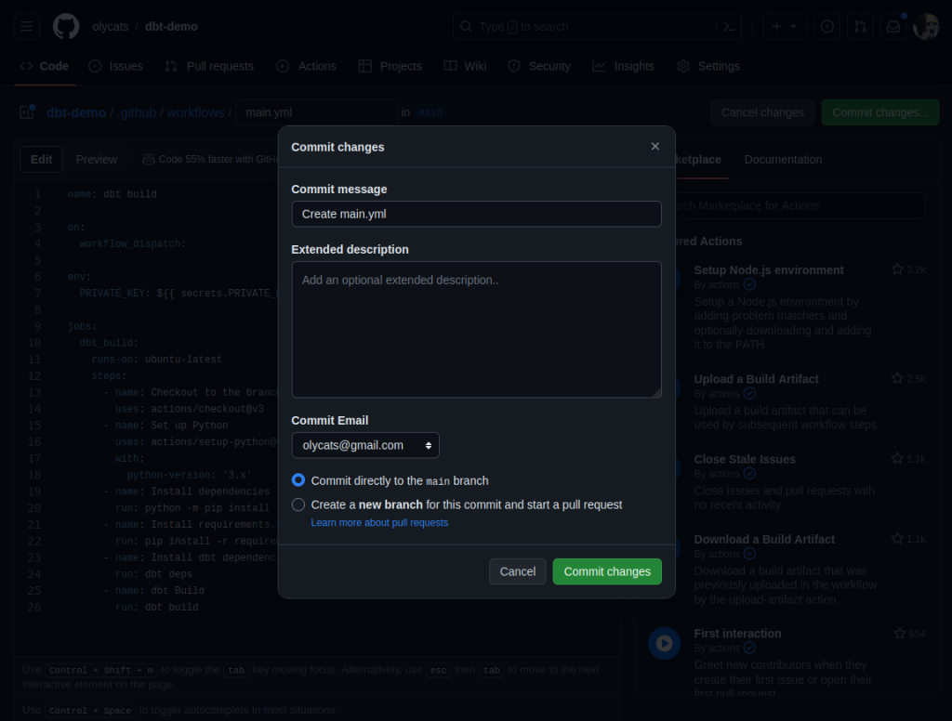Open the pull requests shortcut icon in header
Image resolution: width=952 pixels, height=721 pixels.
tap(860, 27)
